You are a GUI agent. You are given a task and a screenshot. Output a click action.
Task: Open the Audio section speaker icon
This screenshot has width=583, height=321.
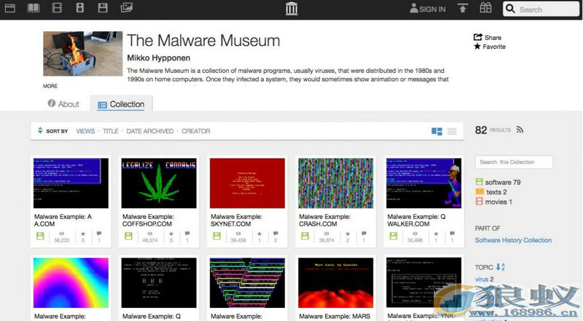coord(80,9)
